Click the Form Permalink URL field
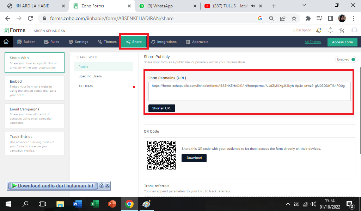 point(249,91)
